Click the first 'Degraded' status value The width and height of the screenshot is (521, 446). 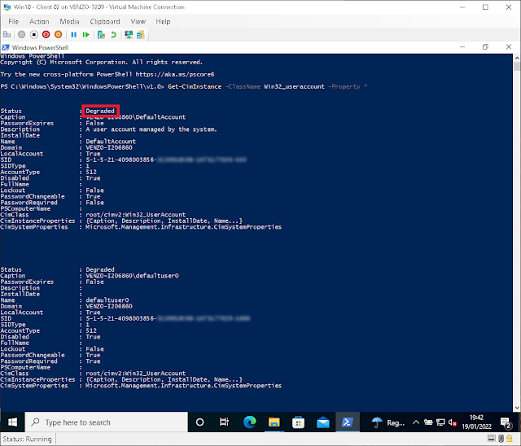point(100,111)
